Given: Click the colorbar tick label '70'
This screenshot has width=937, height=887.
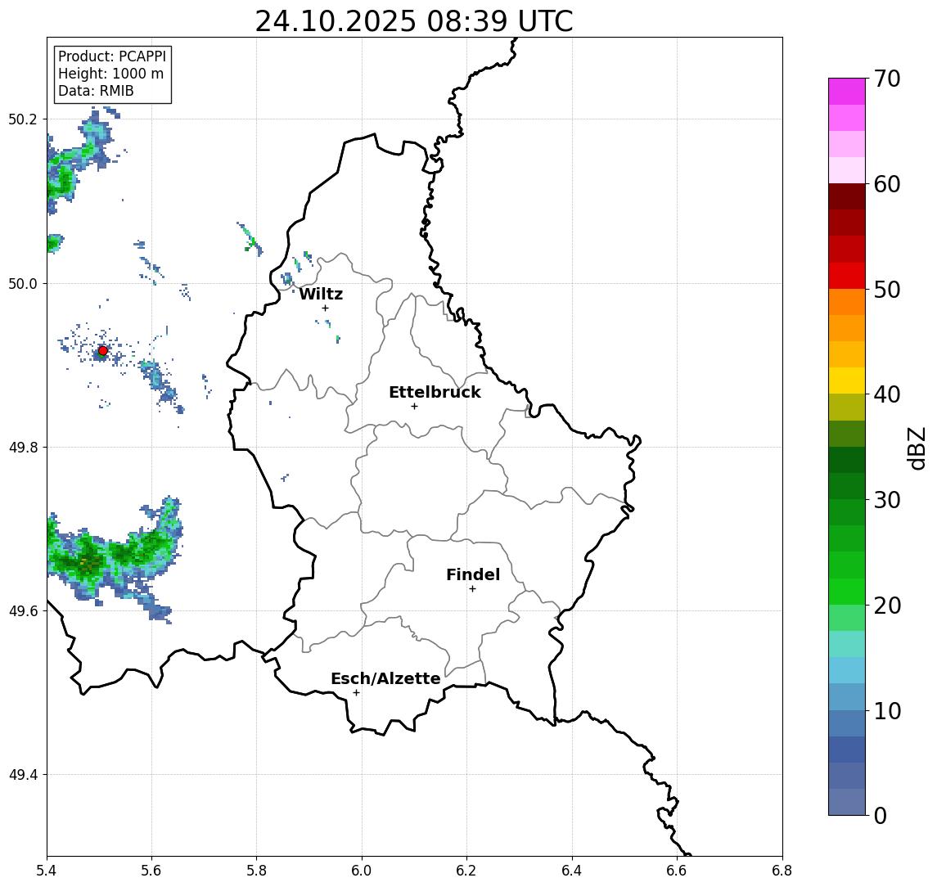Looking at the screenshot, I should 887,79.
